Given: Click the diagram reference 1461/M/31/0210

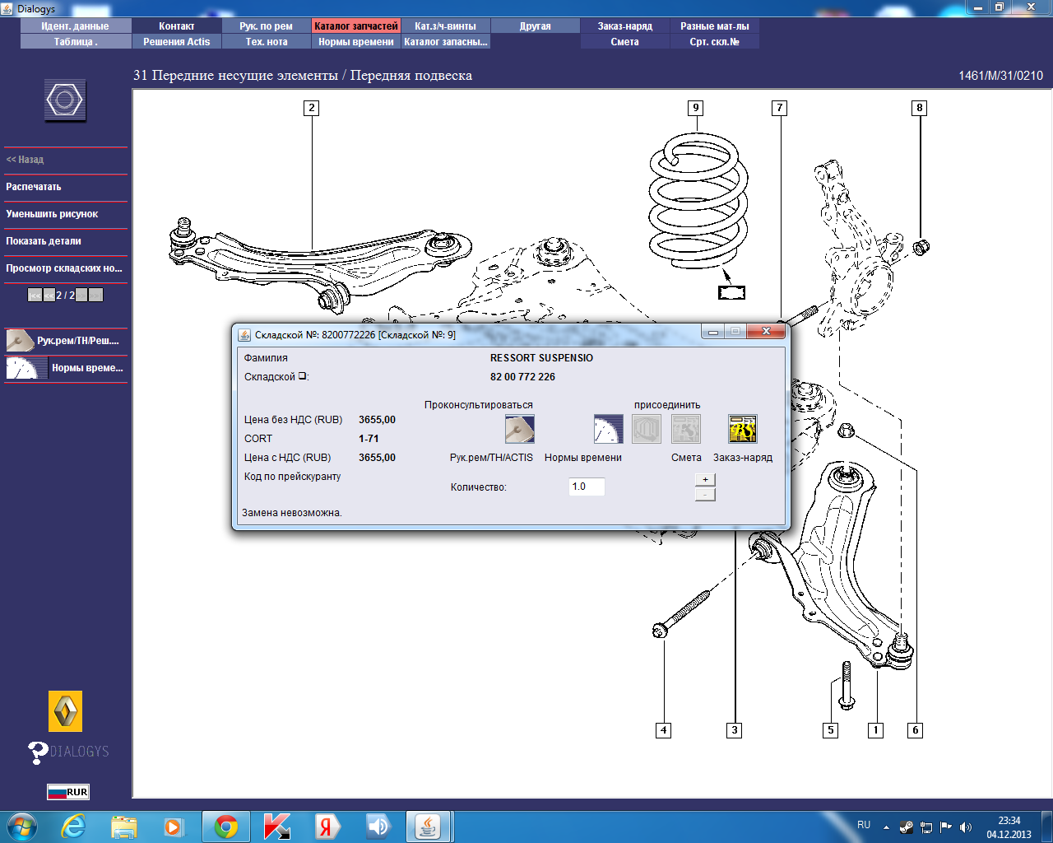Looking at the screenshot, I should [x=1000, y=76].
